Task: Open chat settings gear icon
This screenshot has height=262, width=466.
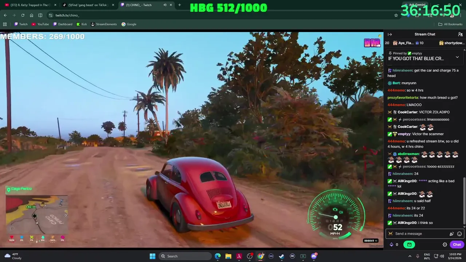Action: tap(445, 245)
